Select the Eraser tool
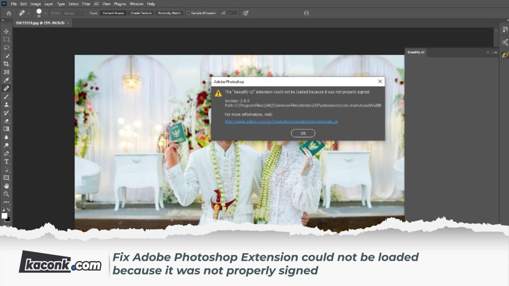This screenshot has height=286, width=509. [x=6, y=121]
